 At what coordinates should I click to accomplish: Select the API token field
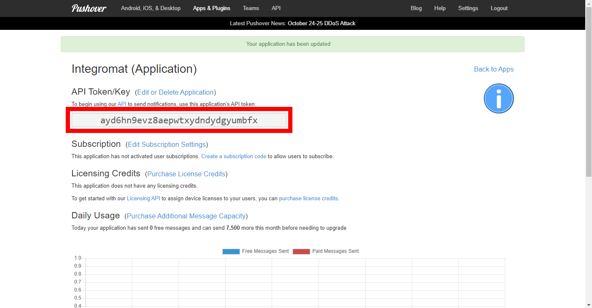pos(179,120)
